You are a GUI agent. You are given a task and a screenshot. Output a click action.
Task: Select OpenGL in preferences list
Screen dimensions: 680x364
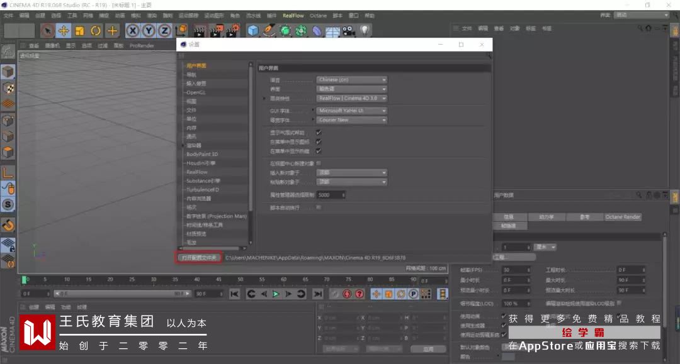tap(196, 92)
